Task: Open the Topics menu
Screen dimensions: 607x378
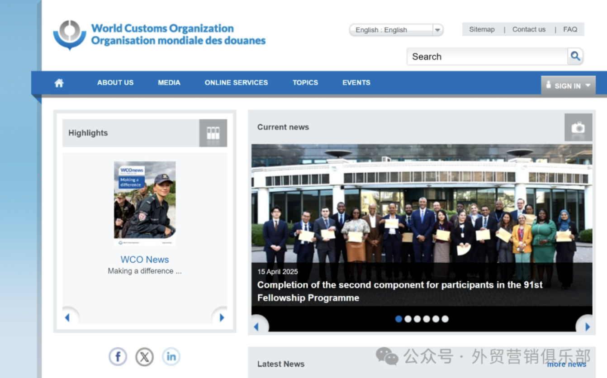Action: 305,83
